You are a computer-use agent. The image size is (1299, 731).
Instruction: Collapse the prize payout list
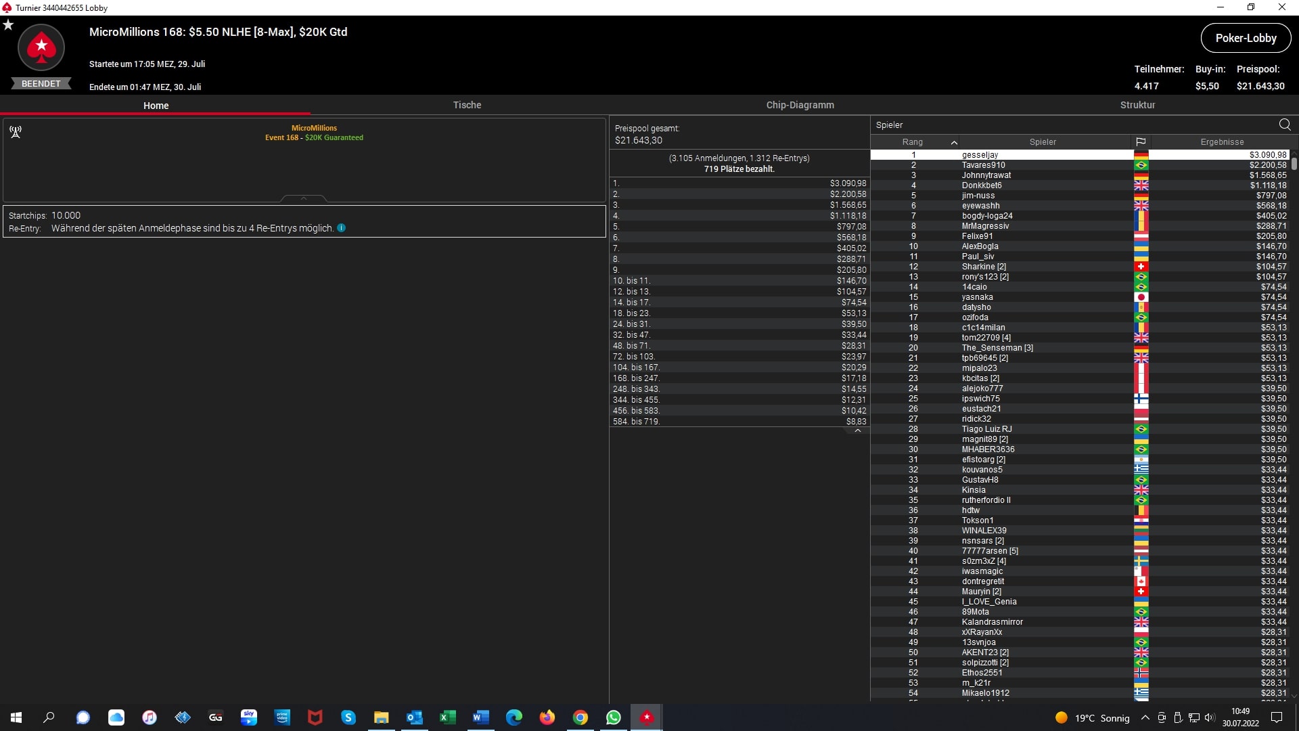point(857,430)
